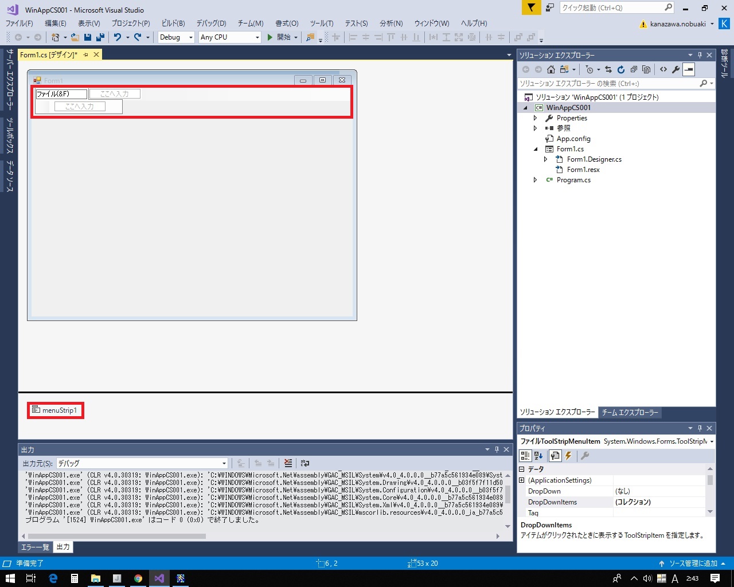Toggle word wrap in the Output panel
The height and width of the screenshot is (587, 734).
[x=305, y=463]
